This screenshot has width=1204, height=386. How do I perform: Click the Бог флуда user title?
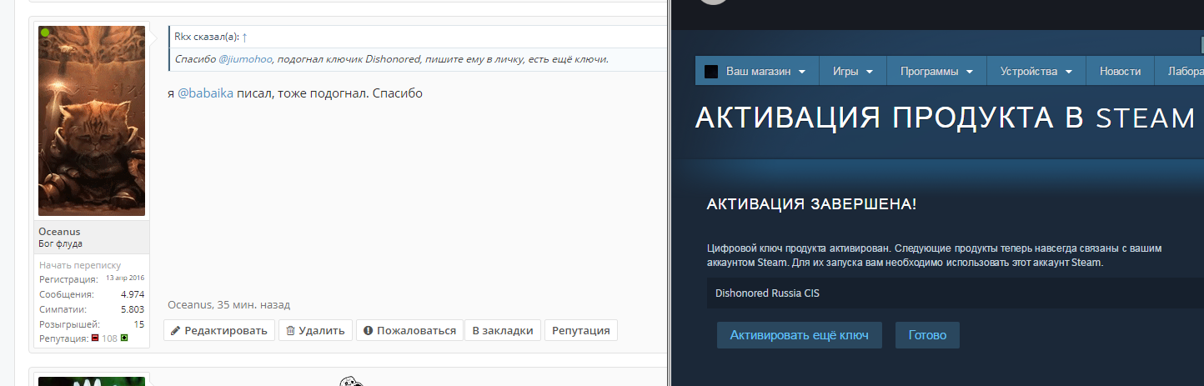pos(60,243)
